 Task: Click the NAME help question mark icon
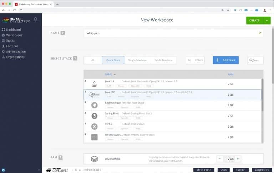[63, 33]
